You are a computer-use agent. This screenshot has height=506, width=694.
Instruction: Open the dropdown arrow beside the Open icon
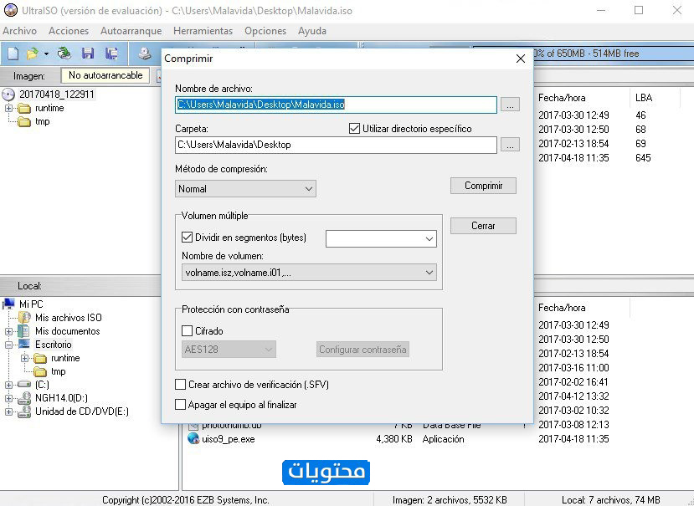click(x=46, y=54)
